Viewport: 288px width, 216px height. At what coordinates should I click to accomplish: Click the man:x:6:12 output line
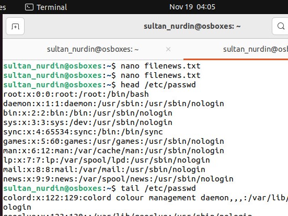point(113,151)
